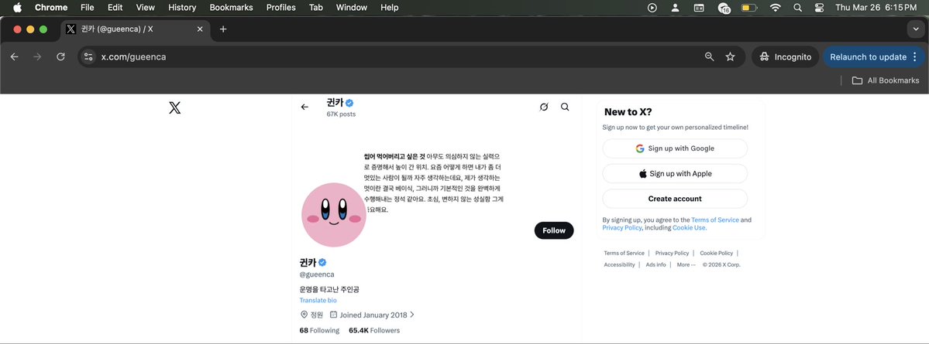Open Cookie Use link
The image size is (929, 344).
tap(689, 227)
